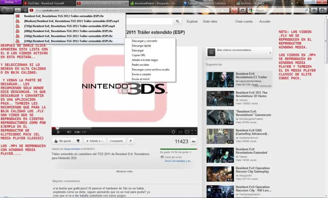Click the Crear cuenta link
328x198 pixels.
244,21
